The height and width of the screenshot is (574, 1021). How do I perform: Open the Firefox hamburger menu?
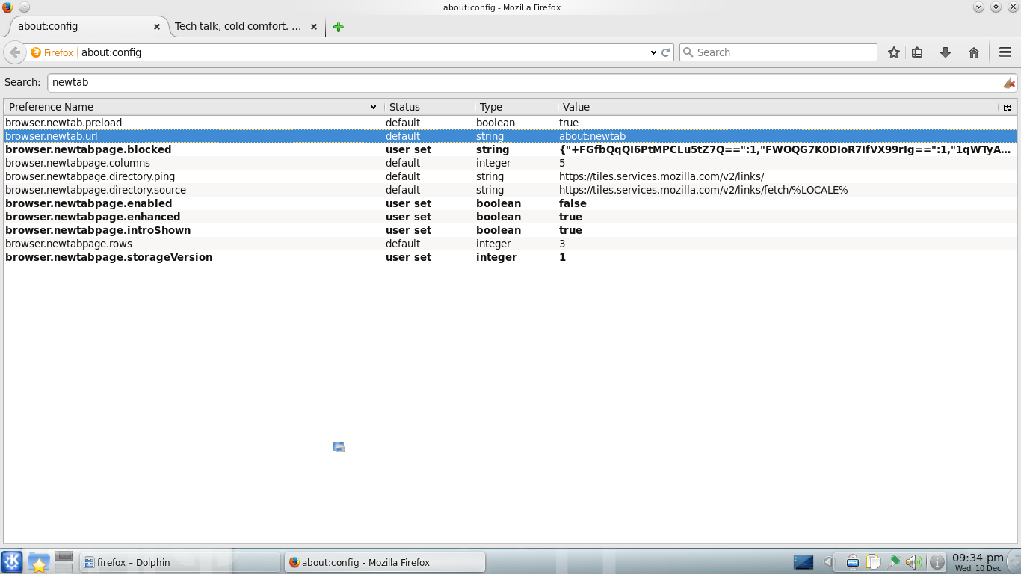1005,52
